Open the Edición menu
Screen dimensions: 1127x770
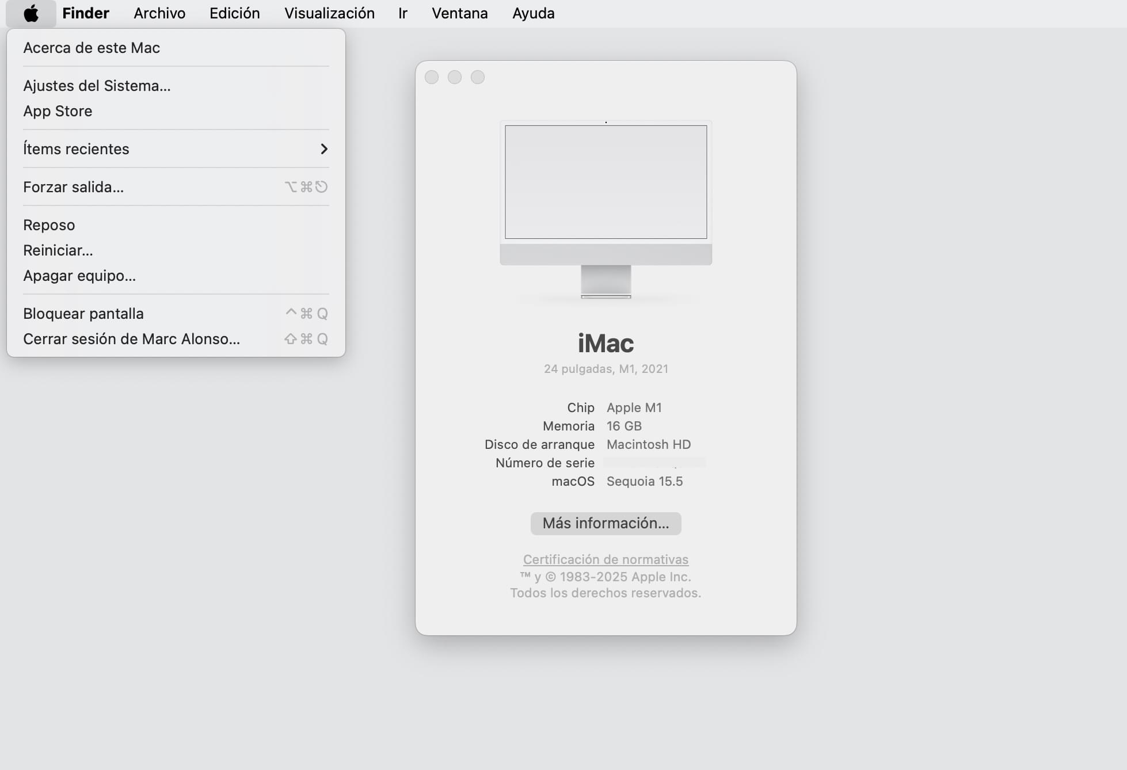(235, 13)
